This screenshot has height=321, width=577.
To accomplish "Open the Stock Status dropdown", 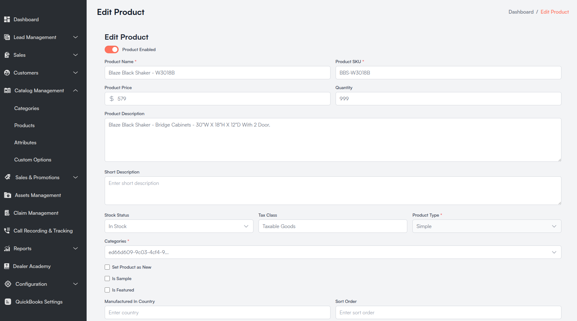I will [x=179, y=226].
